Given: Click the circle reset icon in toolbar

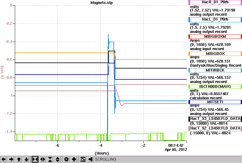Looking at the screenshot, I should point(67,159).
